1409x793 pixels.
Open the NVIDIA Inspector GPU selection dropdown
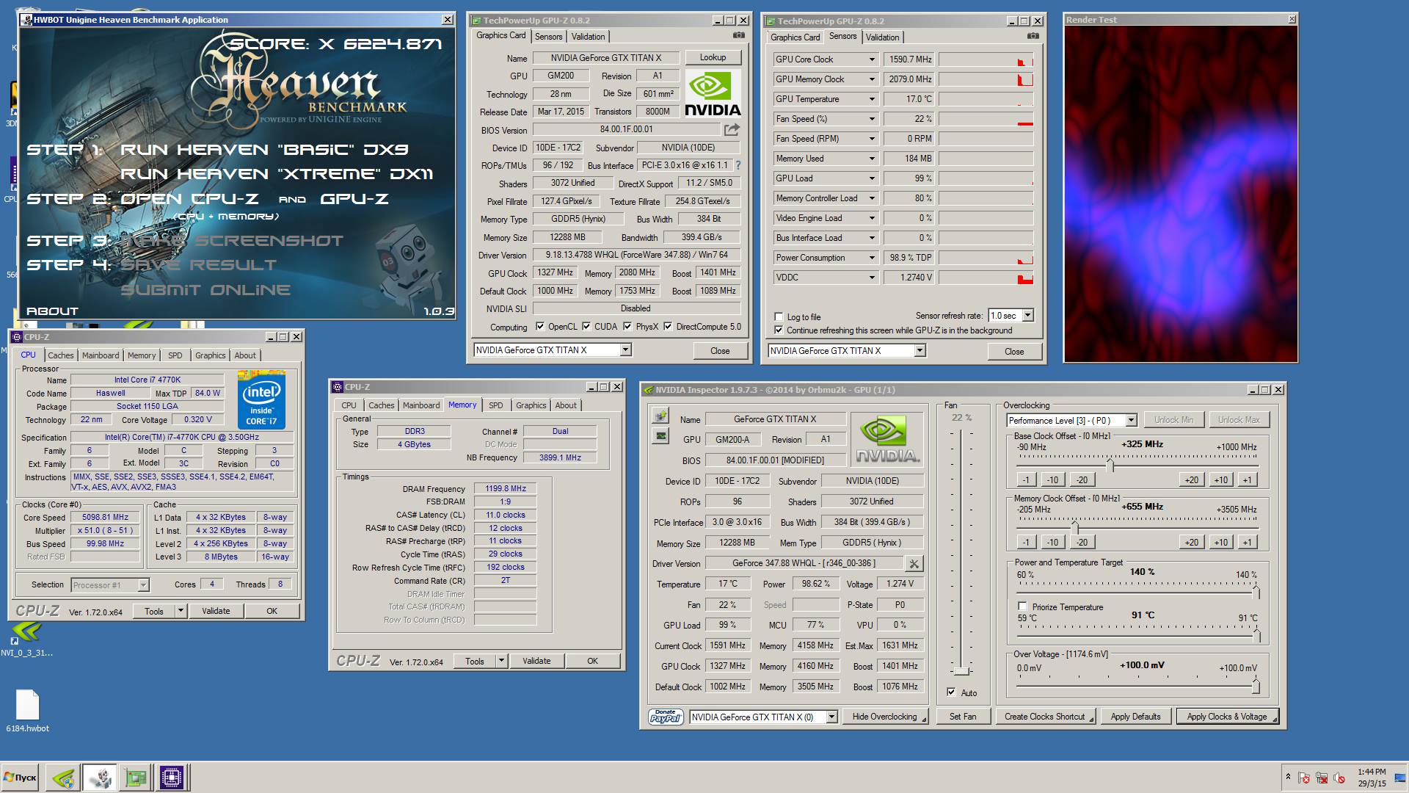(x=831, y=717)
